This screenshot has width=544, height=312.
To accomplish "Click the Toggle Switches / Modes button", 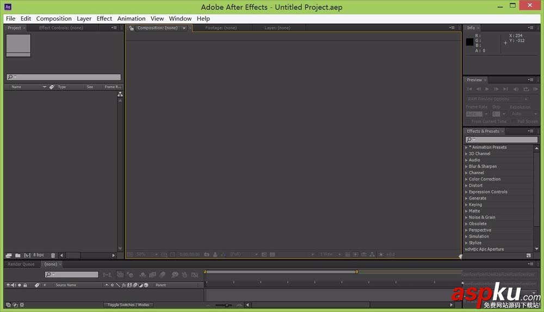I will [x=128, y=305].
